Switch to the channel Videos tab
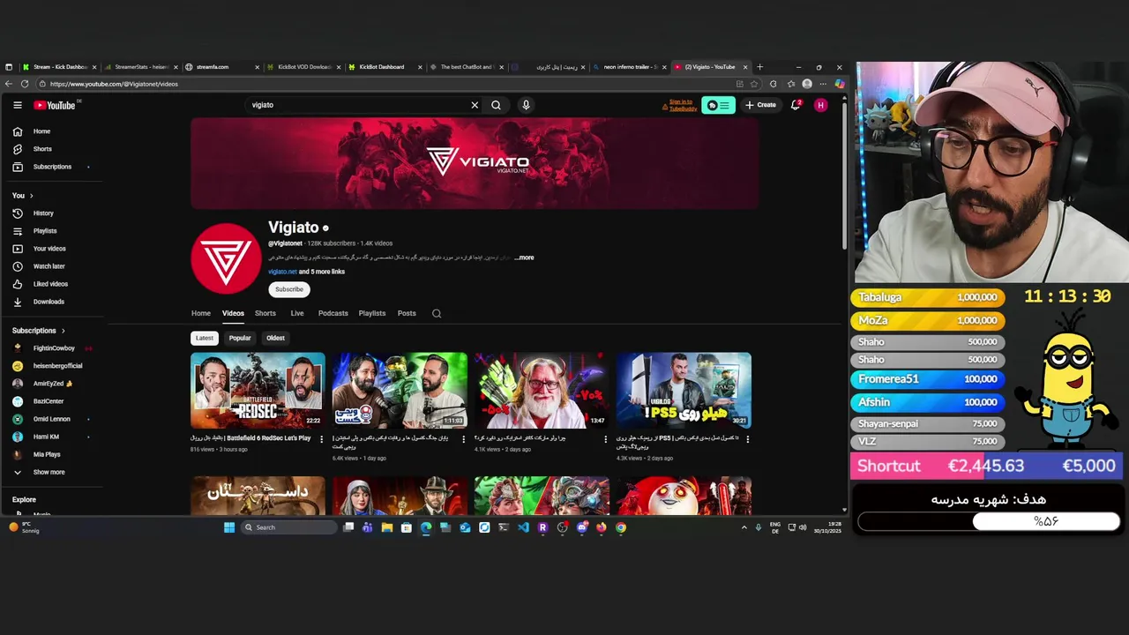 pos(233,313)
